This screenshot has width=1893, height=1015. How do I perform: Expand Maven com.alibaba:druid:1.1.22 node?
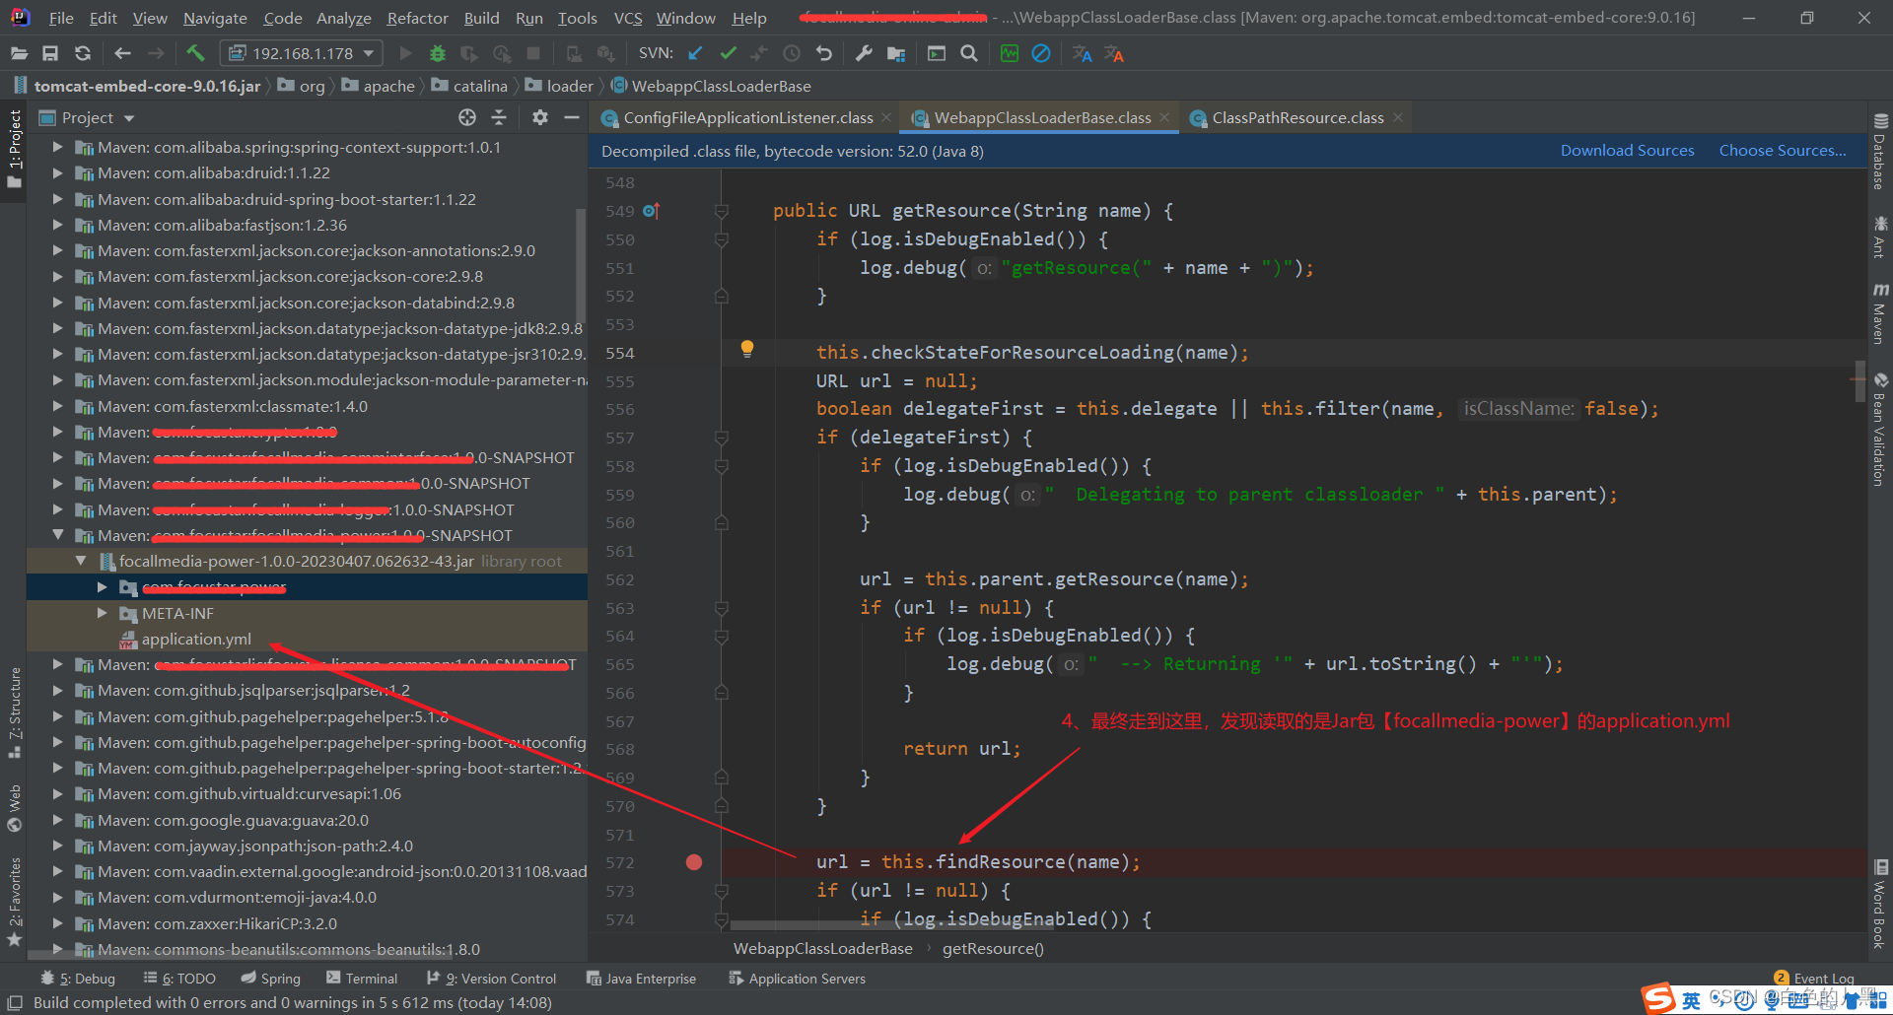click(58, 172)
